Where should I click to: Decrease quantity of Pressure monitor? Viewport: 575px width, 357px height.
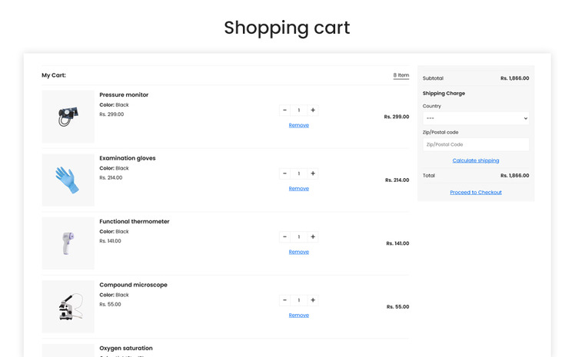(x=284, y=111)
